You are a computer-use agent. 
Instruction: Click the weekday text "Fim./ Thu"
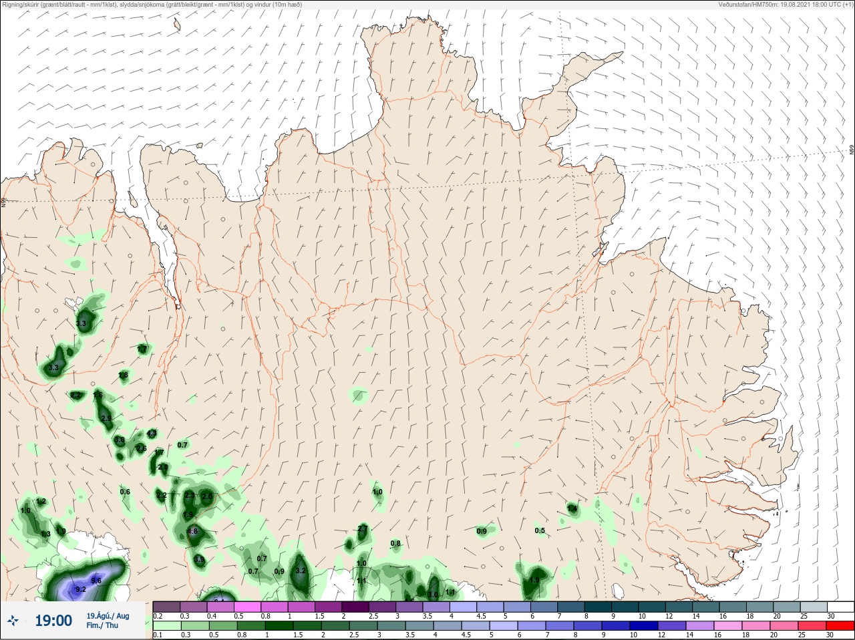coord(102,625)
